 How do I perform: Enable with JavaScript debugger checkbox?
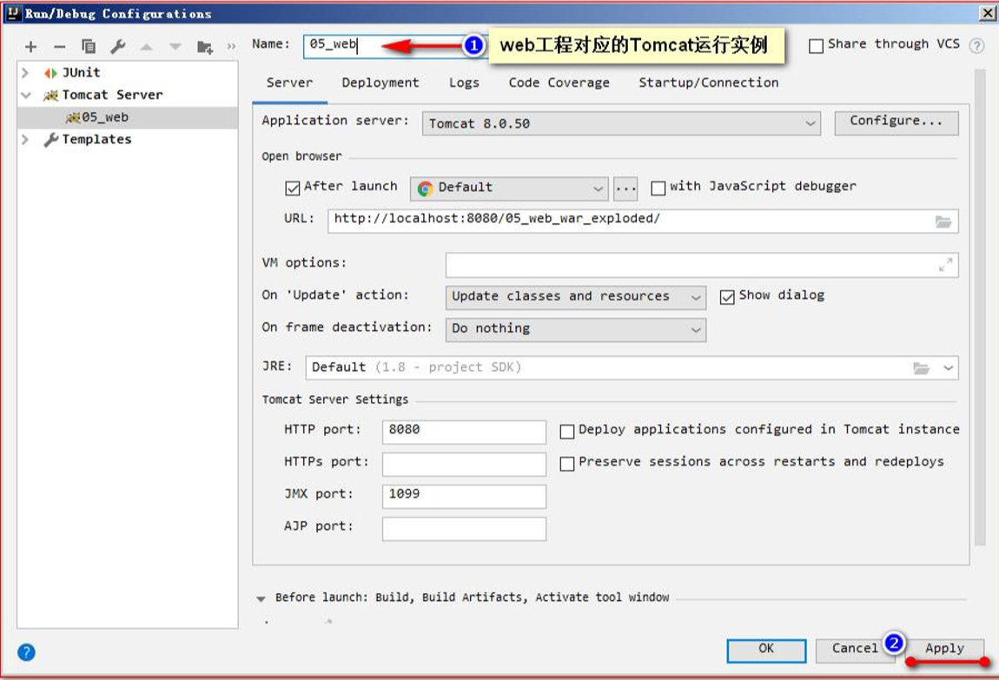point(658,188)
